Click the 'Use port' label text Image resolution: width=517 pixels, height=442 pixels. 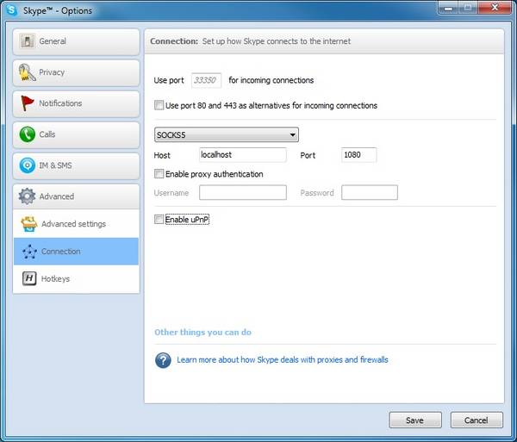click(x=169, y=80)
